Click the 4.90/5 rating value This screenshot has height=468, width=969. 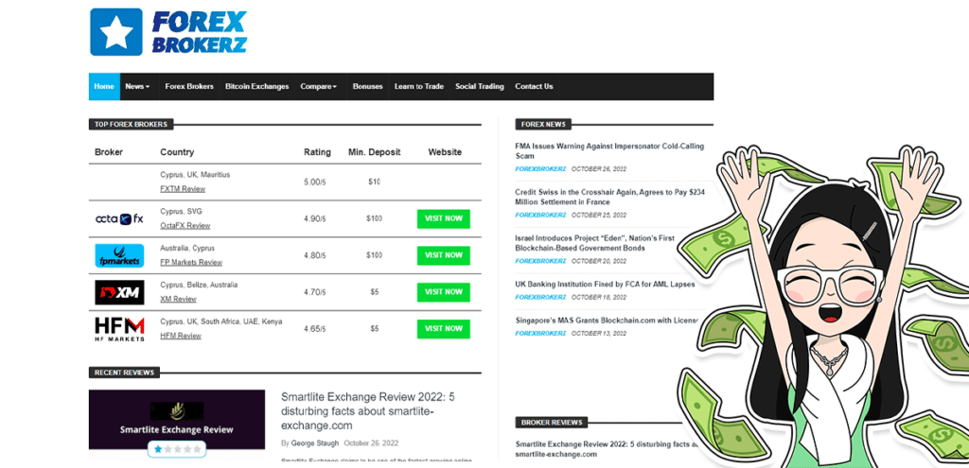coord(315,218)
